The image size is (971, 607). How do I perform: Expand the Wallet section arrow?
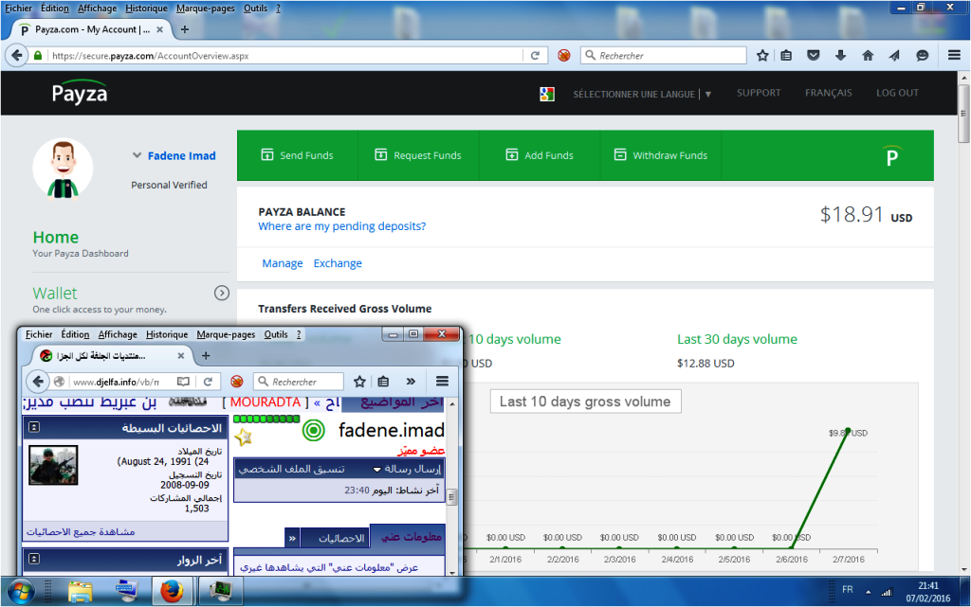pos(222,293)
